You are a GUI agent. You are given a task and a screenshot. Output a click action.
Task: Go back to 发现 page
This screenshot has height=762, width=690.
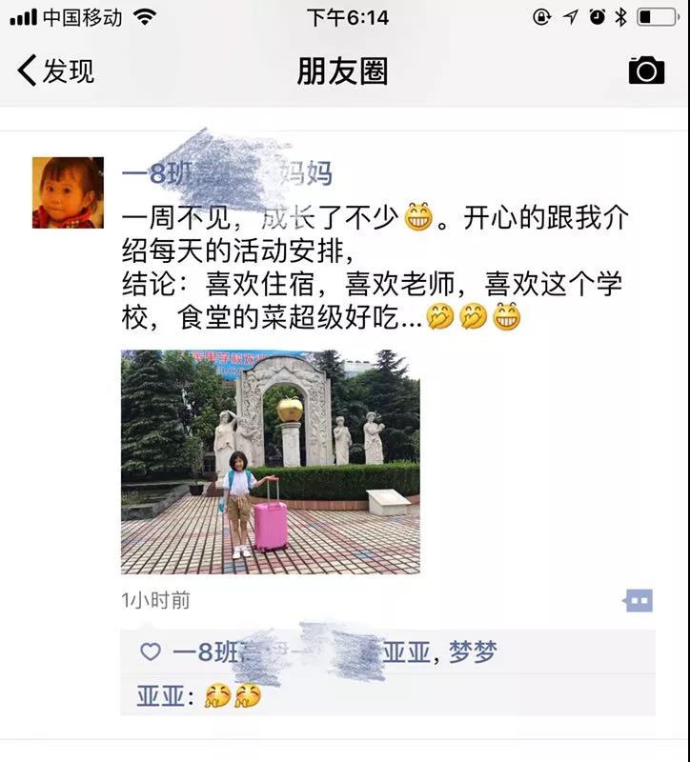pyautogui.click(x=55, y=70)
